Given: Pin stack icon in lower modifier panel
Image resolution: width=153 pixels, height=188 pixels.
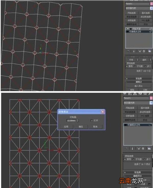Looking at the screenshot, I should coord(126,149).
